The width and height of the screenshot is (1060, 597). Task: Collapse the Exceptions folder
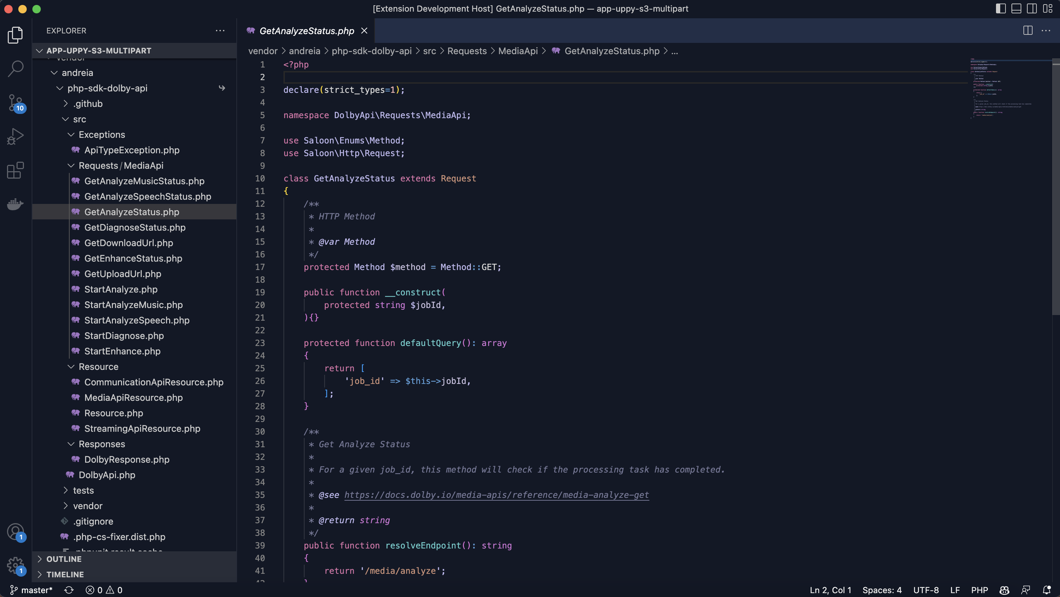click(102, 135)
